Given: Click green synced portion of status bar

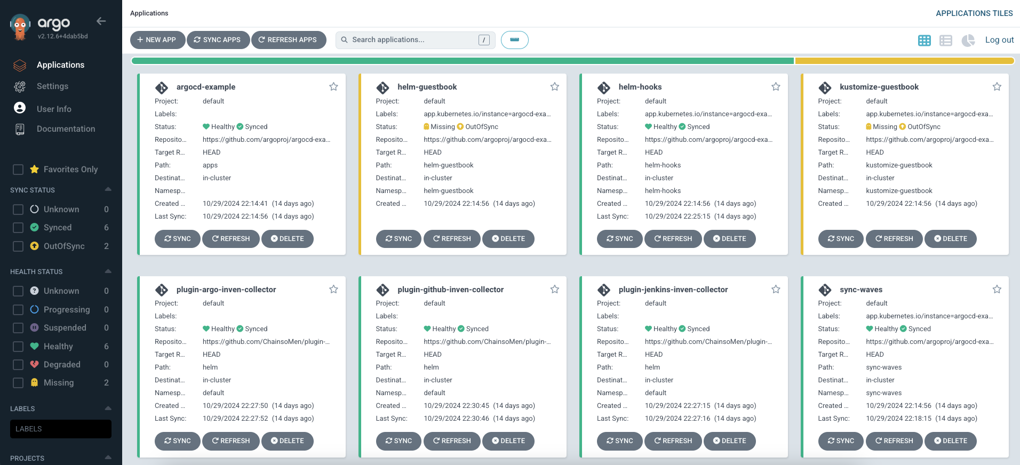Looking at the screenshot, I should (x=463, y=61).
